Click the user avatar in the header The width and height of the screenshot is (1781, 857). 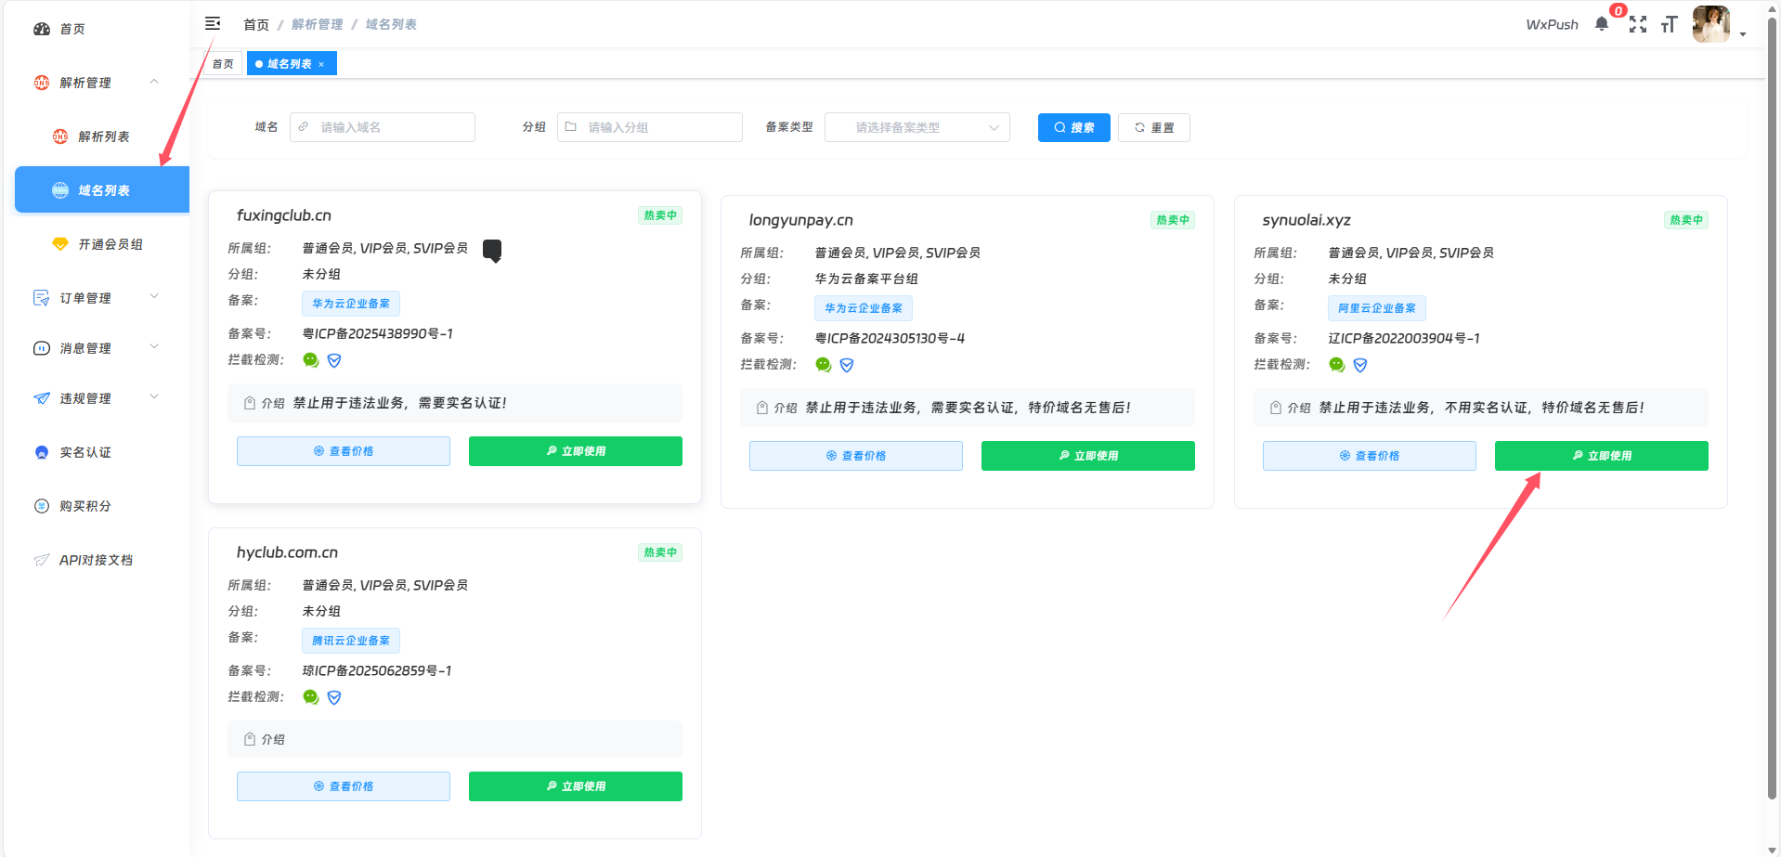coord(1710,25)
